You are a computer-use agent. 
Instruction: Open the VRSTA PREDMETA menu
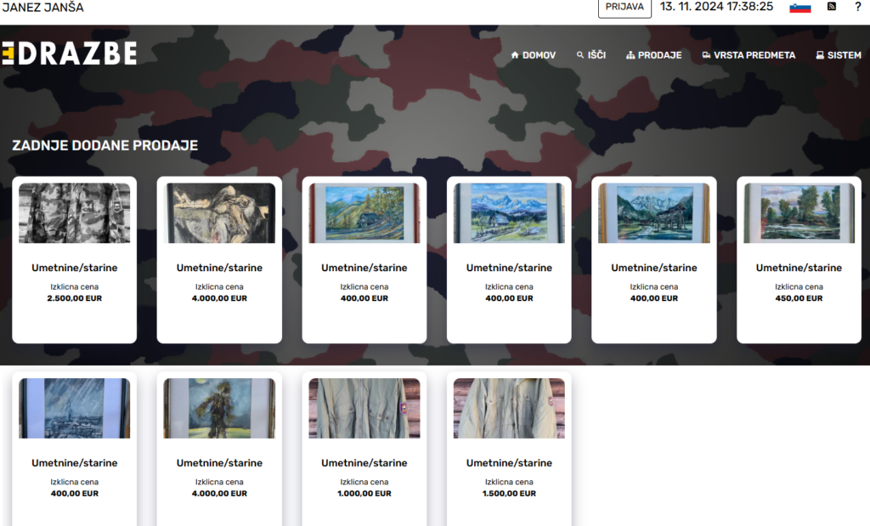(x=749, y=55)
